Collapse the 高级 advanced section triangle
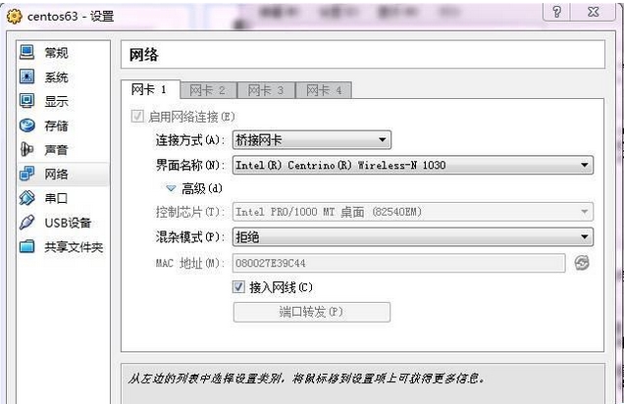The width and height of the screenshot is (624, 404). 171,188
